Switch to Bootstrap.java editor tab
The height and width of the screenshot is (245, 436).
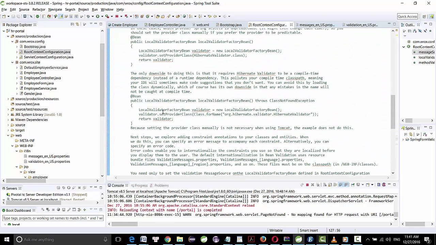coord(228,25)
